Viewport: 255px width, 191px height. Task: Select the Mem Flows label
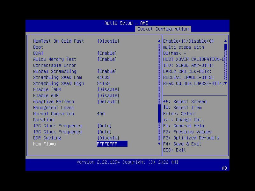pos(45,144)
